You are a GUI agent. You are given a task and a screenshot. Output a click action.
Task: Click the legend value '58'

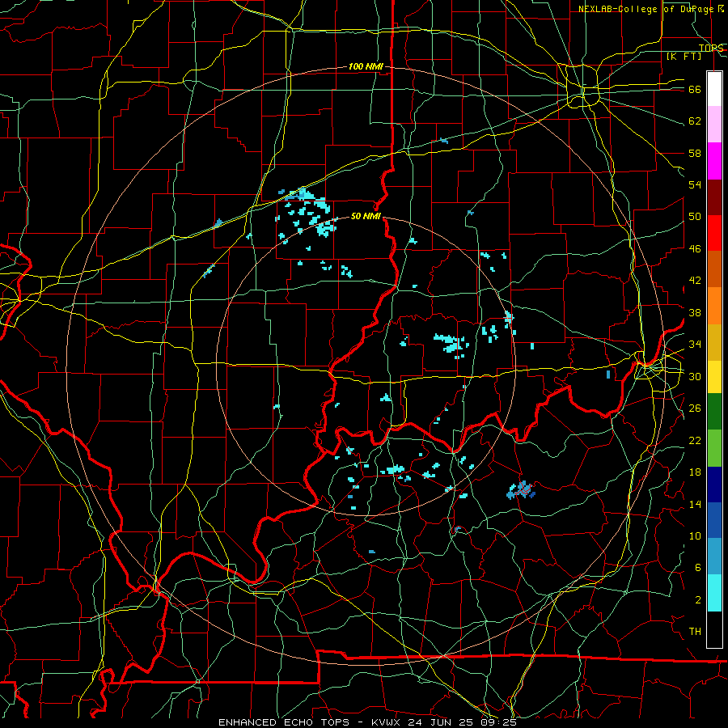[x=695, y=153]
